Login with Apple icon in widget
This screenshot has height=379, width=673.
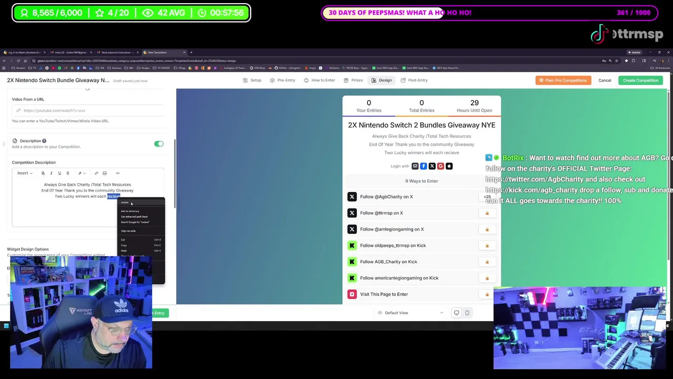pos(449,166)
